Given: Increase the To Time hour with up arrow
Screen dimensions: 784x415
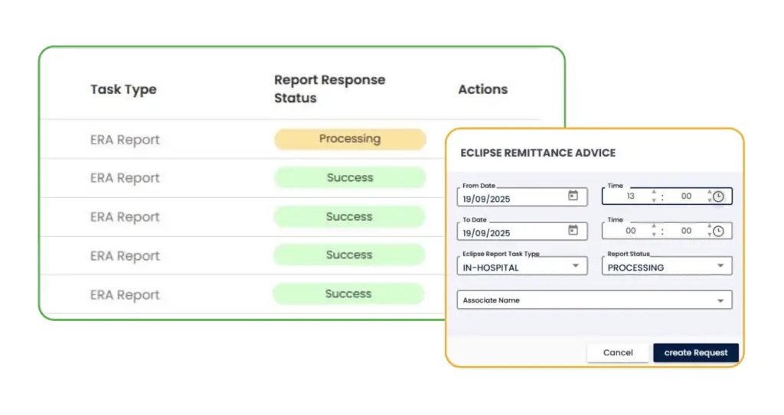Looking at the screenshot, I should pyautogui.click(x=654, y=227).
